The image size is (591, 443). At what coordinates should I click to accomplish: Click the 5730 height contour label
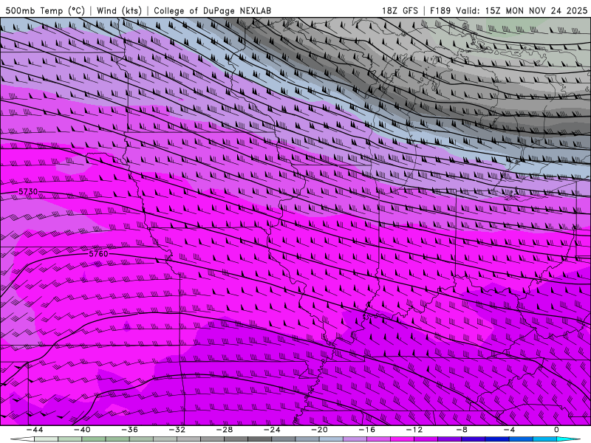point(28,192)
